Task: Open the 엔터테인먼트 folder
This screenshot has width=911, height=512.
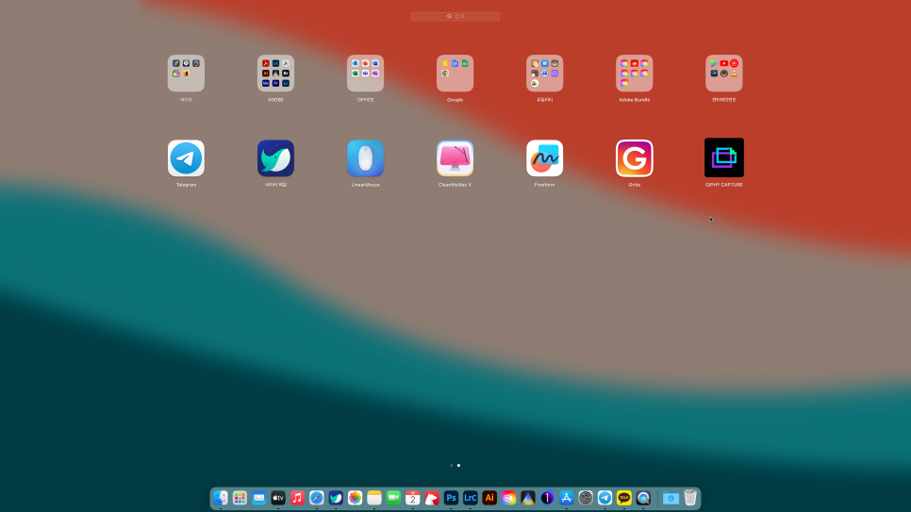Action: 724,74
